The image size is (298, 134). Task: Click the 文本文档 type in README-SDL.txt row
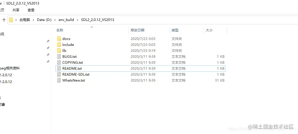178,75
